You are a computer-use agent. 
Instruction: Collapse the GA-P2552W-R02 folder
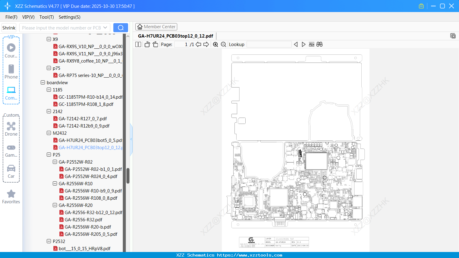pos(55,162)
